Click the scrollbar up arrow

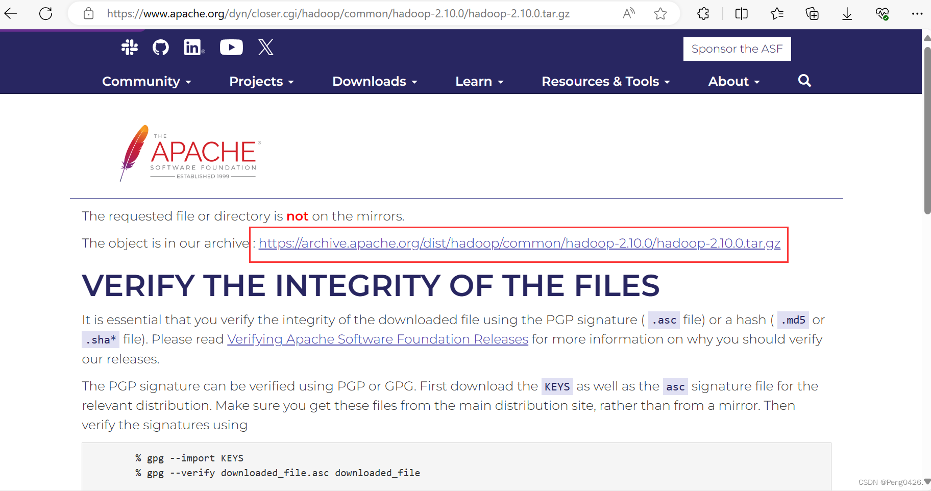coord(927,38)
